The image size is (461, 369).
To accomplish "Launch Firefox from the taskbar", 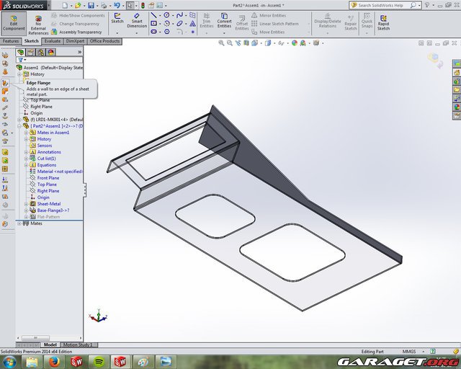I will (x=53, y=361).
